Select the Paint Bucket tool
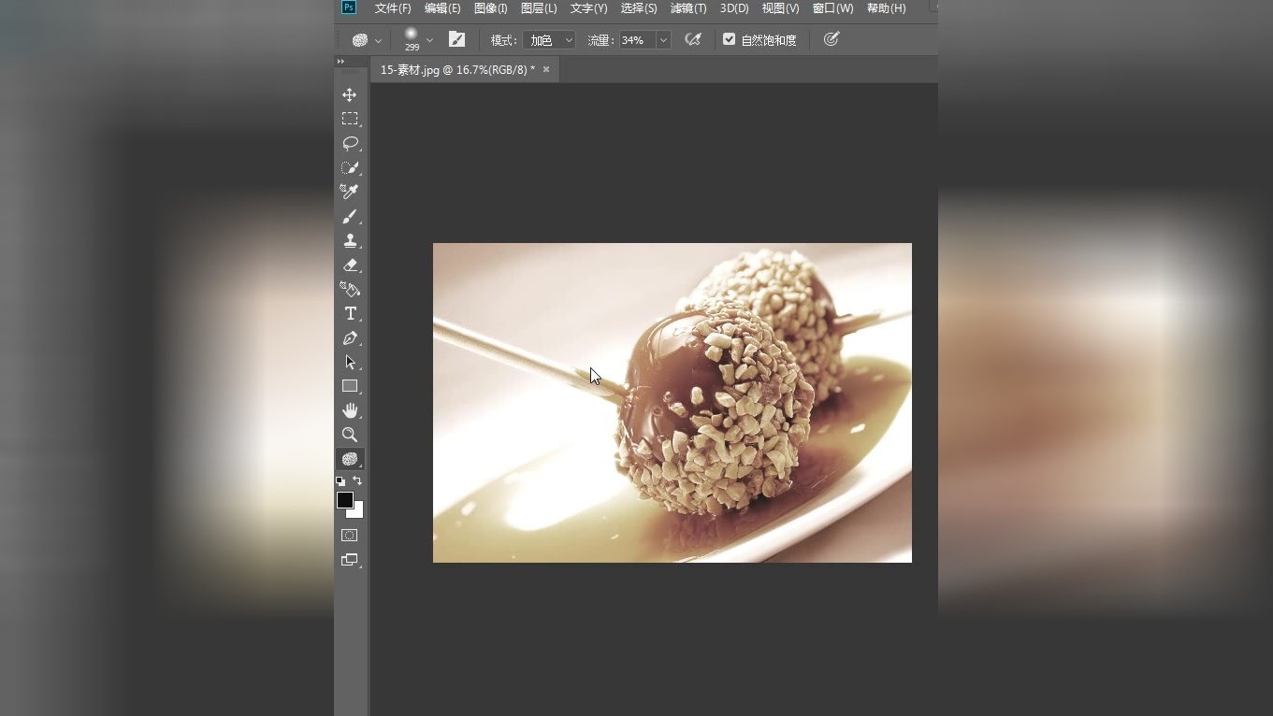The height and width of the screenshot is (716, 1273). tap(350, 289)
